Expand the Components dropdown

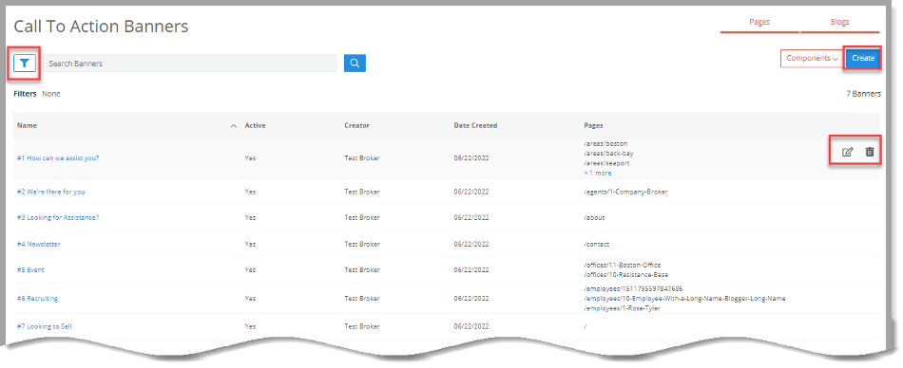pos(812,58)
